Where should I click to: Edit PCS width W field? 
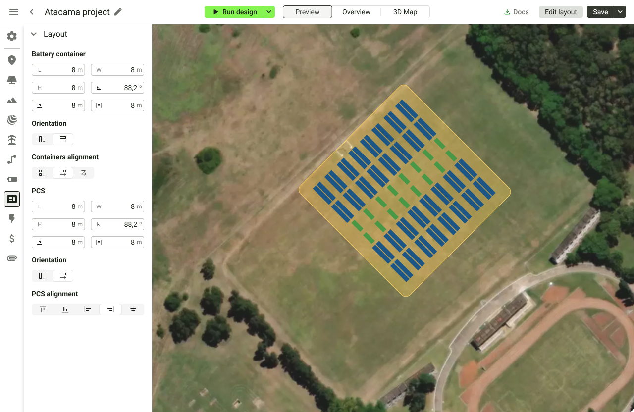click(x=117, y=206)
